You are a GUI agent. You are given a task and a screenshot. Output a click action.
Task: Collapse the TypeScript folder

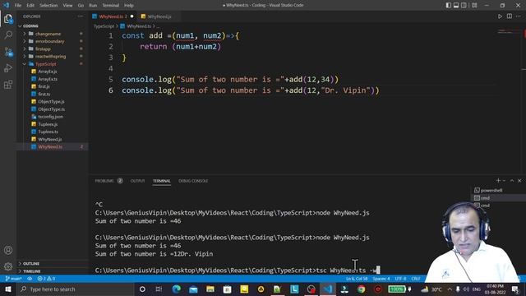[46, 64]
